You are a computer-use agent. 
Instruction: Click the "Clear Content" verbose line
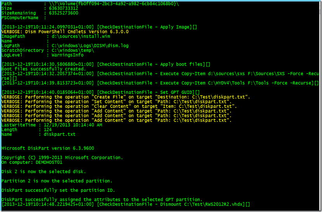pos(119,106)
